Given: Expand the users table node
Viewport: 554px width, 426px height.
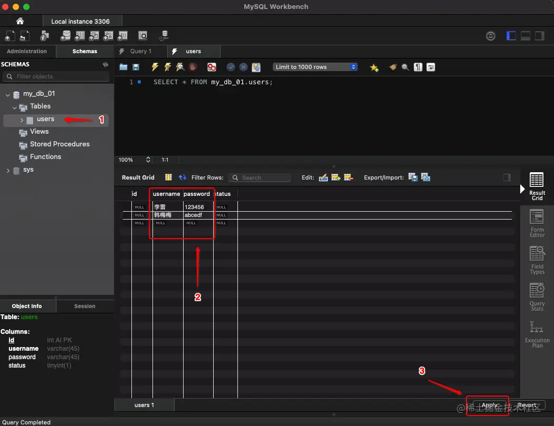Looking at the screenshot, I should (x=22, y=120).
